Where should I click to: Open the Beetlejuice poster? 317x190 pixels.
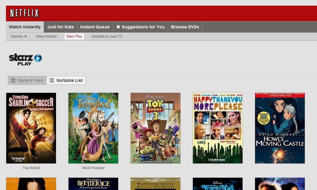[x=93, y=184]
